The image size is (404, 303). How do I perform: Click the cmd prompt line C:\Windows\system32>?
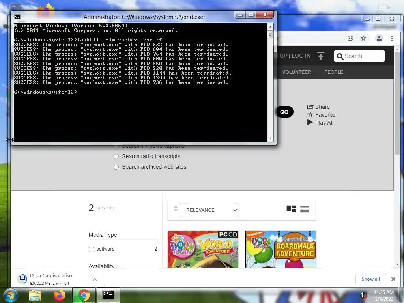pos(45,92)
